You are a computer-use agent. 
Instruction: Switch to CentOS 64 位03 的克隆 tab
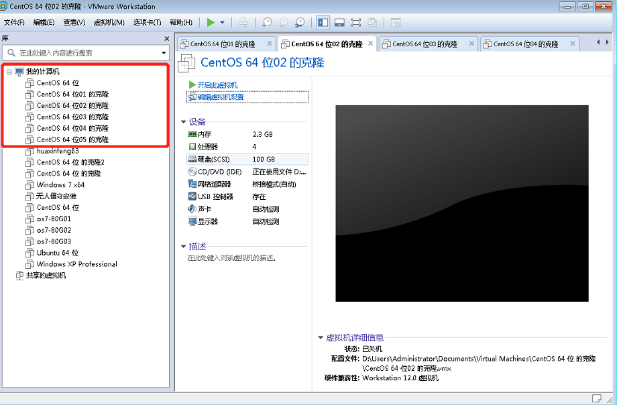(424, 44)
